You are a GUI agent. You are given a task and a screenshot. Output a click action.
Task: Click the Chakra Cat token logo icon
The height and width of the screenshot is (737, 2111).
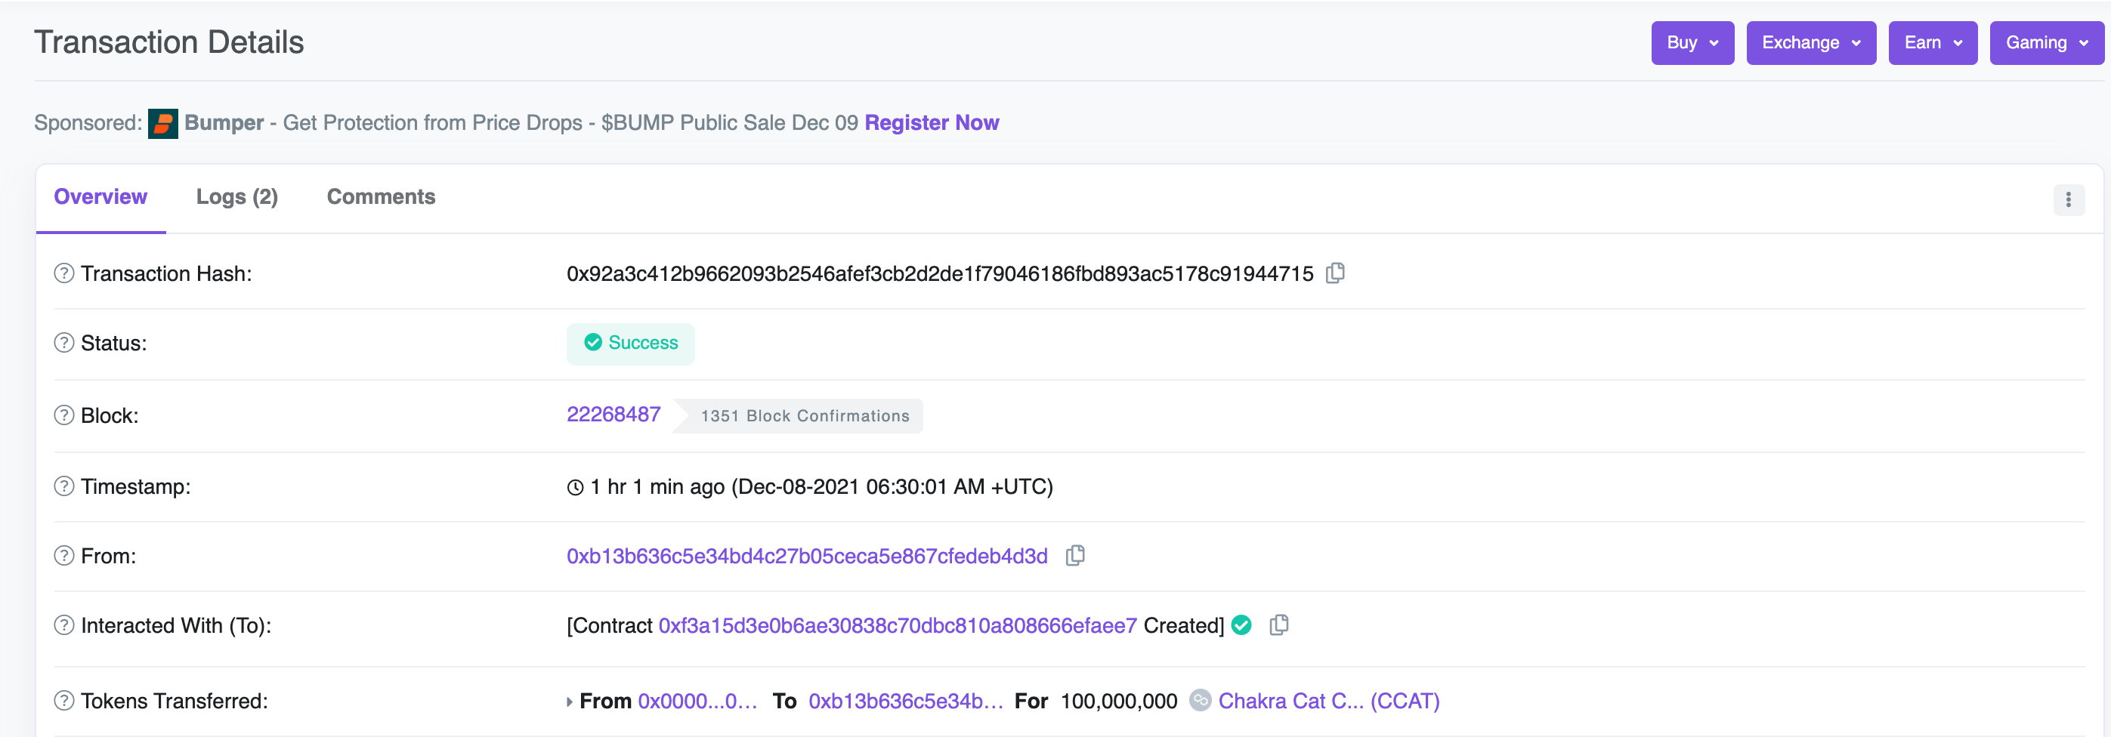tap(1200, 701)
